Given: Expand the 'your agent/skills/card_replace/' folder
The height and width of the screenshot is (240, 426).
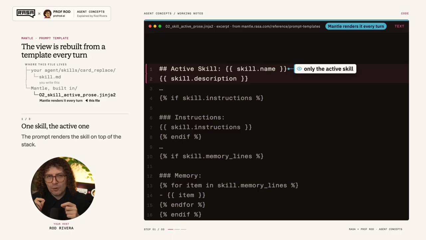Looking at the screenshot, I should [73, 70].
